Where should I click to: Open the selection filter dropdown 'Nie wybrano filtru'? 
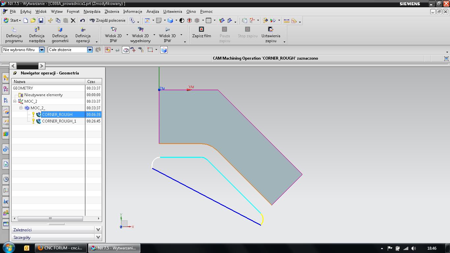pyautogui.click(x=42, y=50)
